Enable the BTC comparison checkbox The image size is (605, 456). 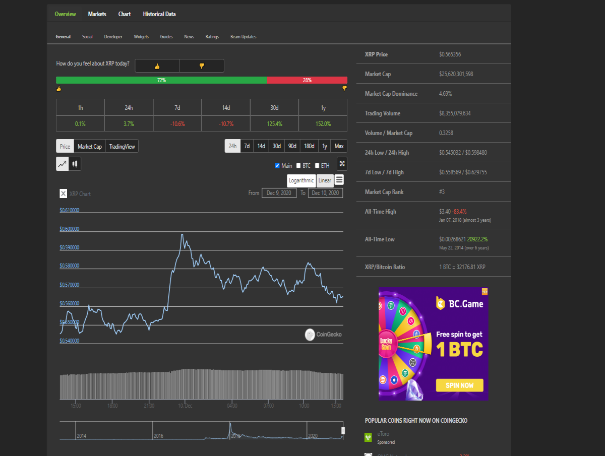[x=298, y=166]
